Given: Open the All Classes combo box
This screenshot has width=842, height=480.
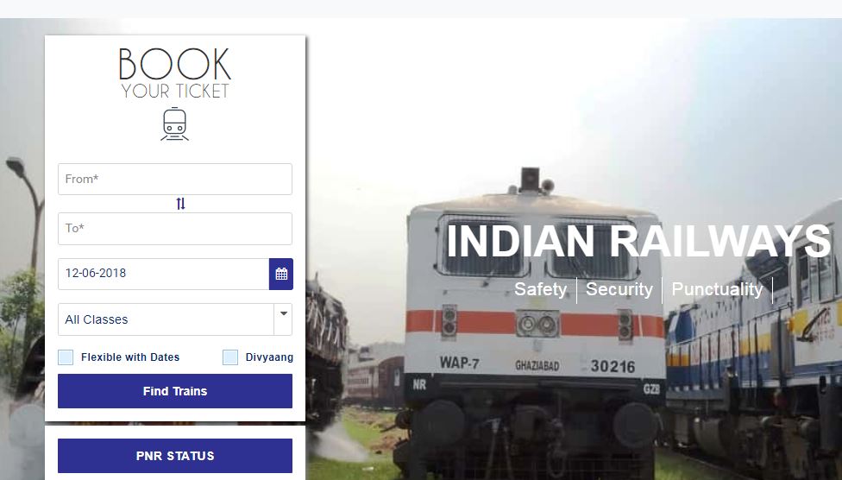Looking at the screenshot, I should [175, 319].
